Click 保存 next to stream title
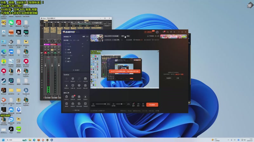Screen dimensions: 254x142 pyautogui.click(x=123, y=36)
